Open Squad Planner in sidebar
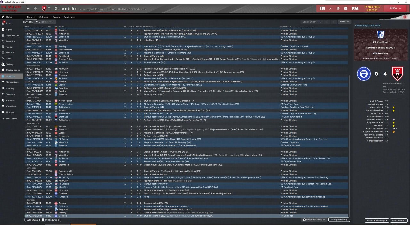 (x=12, y=35)
